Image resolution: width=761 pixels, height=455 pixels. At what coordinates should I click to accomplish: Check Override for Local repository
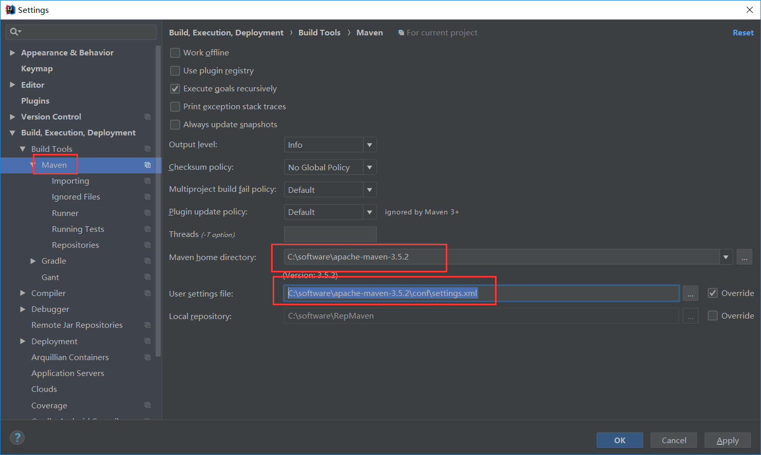(713, 316)
